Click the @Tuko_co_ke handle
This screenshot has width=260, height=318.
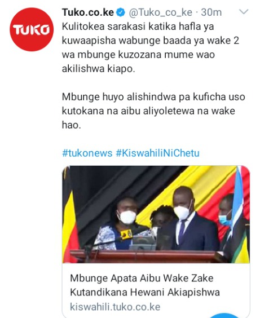(160, 12)
